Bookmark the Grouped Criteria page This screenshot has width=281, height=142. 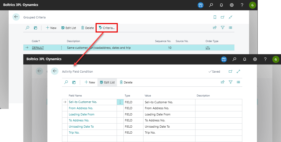pos(215,17)
